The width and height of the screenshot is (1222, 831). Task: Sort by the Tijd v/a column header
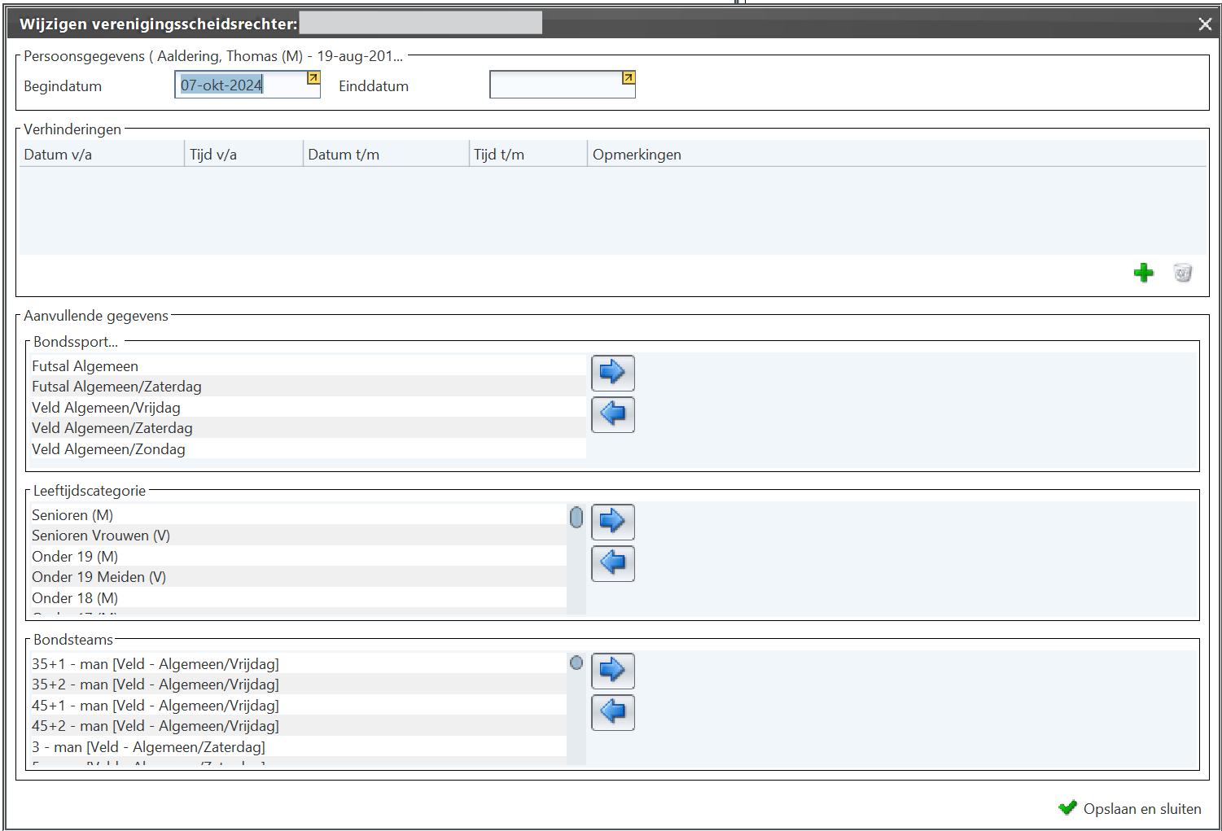point(243,154)
